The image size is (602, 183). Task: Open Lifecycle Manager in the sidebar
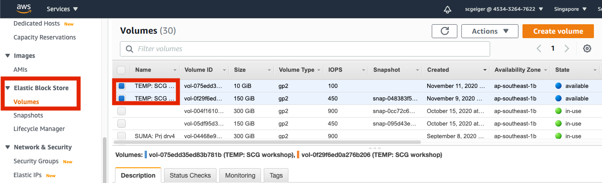(39, 129)
